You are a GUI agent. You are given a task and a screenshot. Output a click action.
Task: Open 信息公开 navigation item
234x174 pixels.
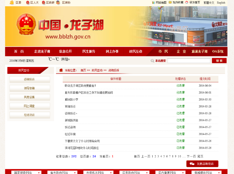pos(66,52)
